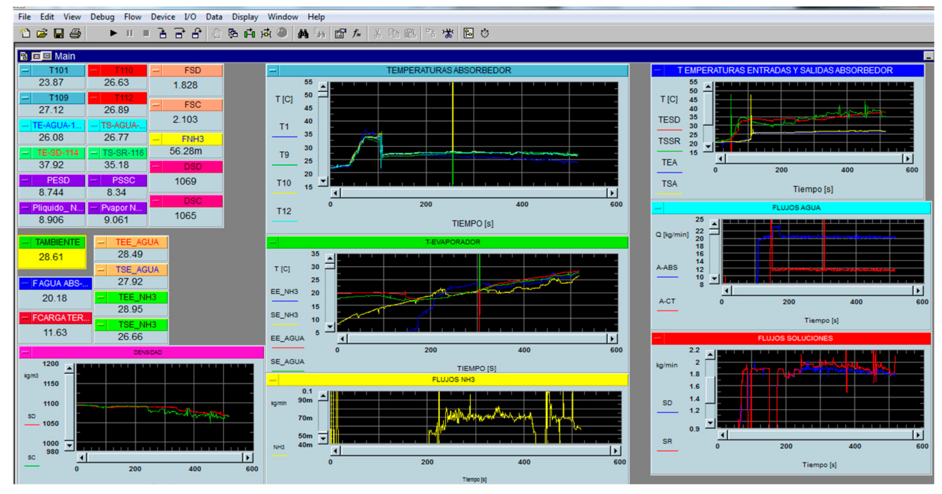Open the Flow menu

pos(132,17)
